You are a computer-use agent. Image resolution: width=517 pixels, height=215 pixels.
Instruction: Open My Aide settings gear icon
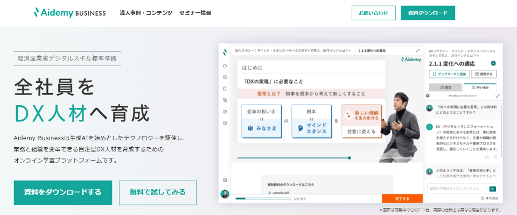point(428,96)
